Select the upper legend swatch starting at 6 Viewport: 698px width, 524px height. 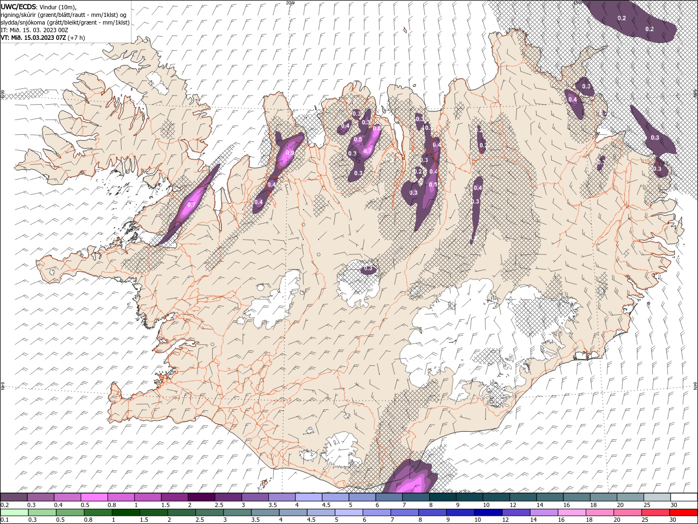pyautogui.click(x=388, y=497)
